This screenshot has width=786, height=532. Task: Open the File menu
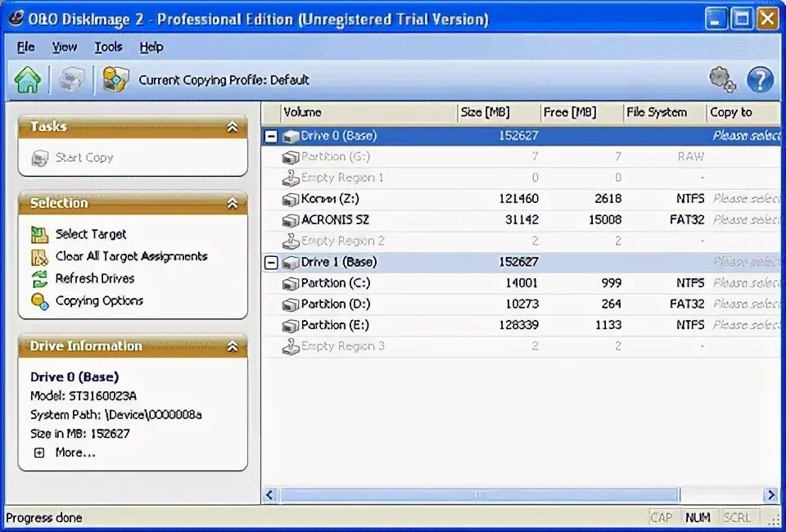[26, 47]
